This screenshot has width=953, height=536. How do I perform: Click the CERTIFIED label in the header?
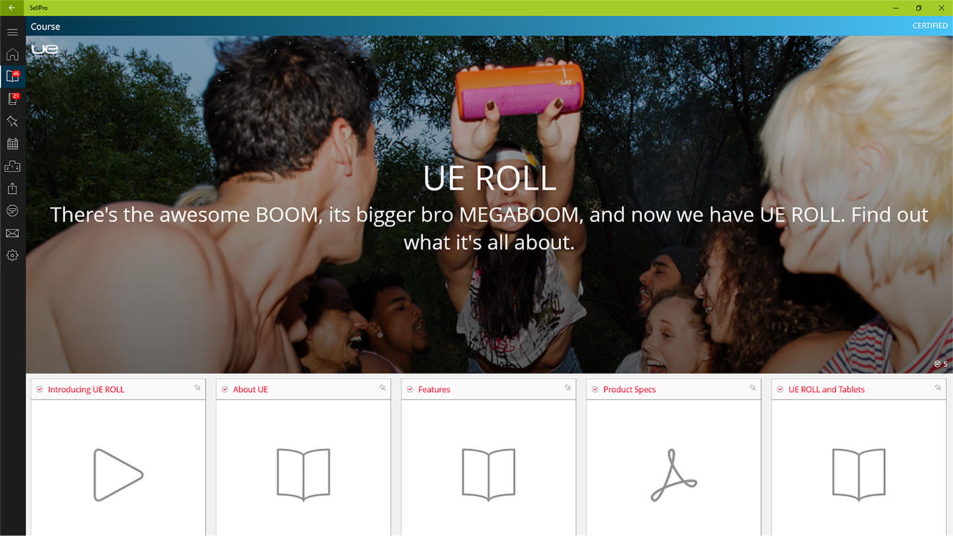coord(930,26)
